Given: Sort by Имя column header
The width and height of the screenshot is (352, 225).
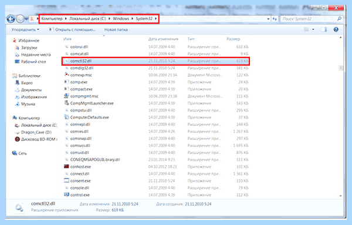Looking at the screenshot, I should pos(67,39).
